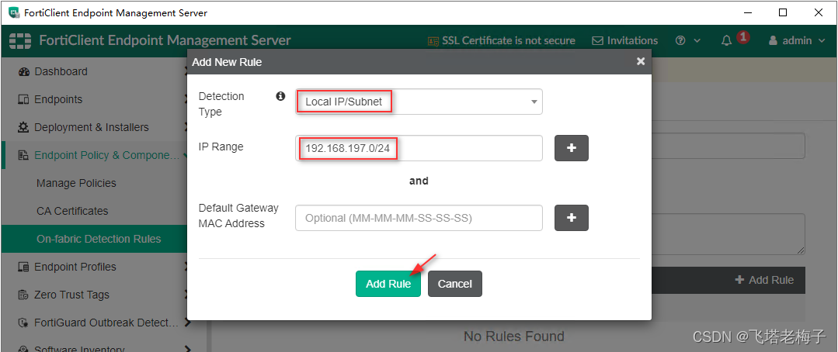Screen dimensions: 838x352
Task: Click the FortiGuard Outbreak Detection shield icon
Action: [23, 323]
